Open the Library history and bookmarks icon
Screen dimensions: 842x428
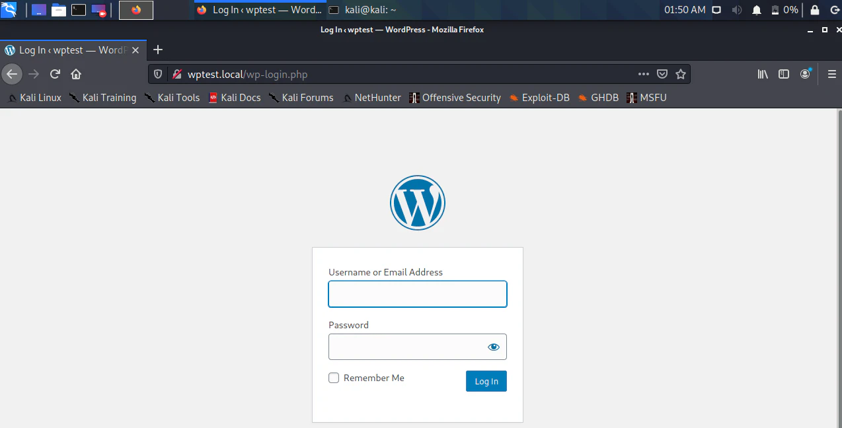[763, 74]
